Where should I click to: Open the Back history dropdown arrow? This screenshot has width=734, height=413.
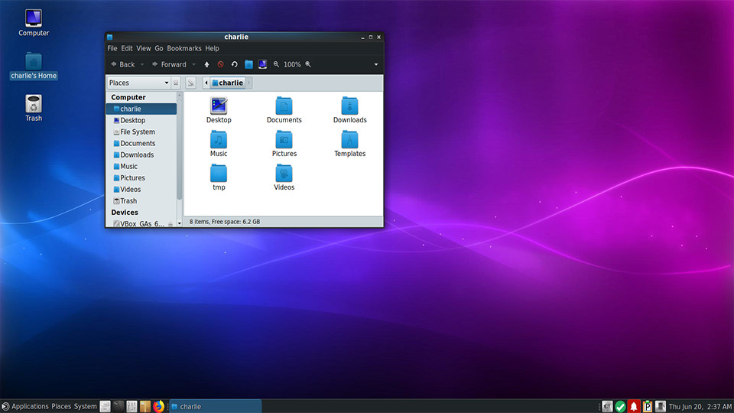tap(142, 64)
